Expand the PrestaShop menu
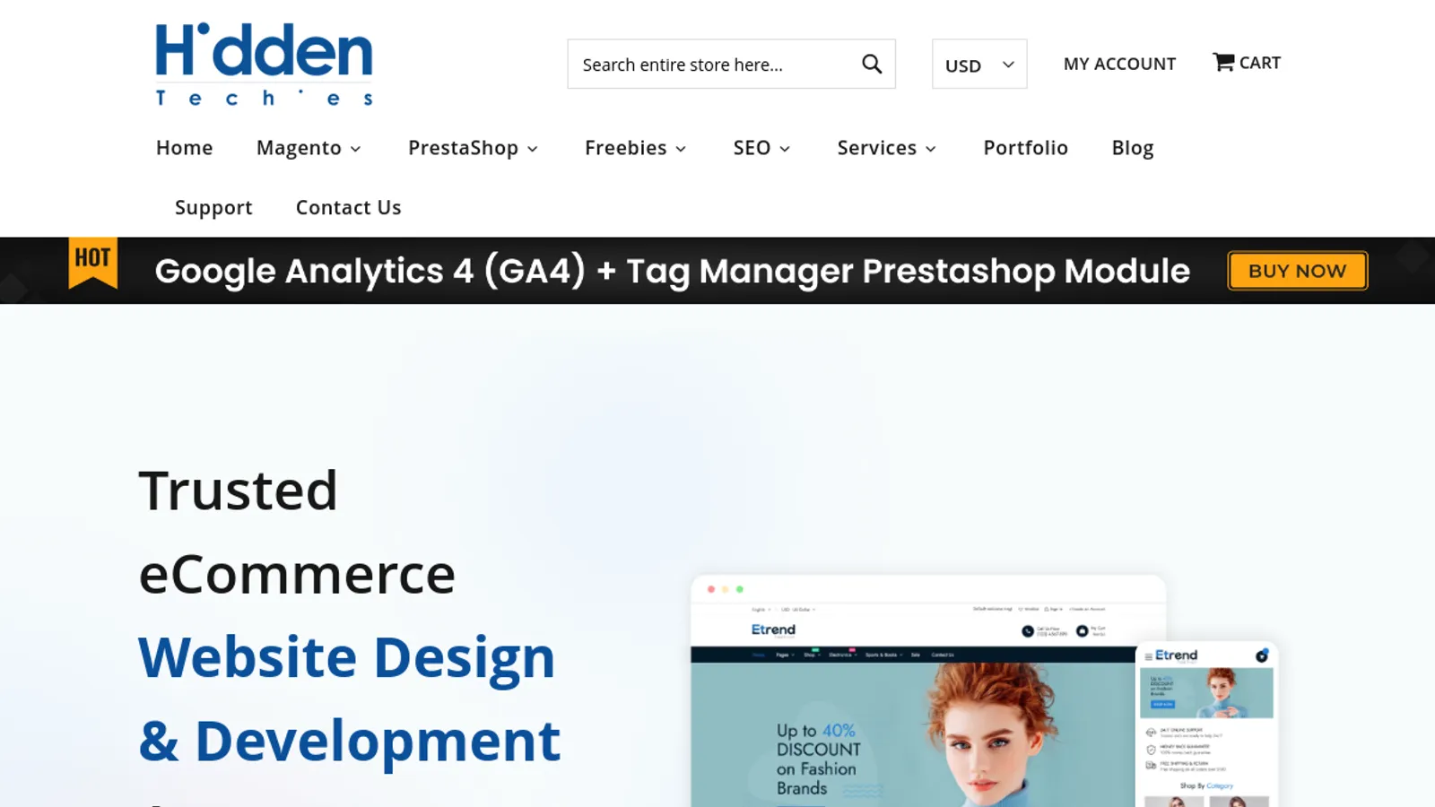The width and height of the screenshot is (1435, 807). pos(473,148)
